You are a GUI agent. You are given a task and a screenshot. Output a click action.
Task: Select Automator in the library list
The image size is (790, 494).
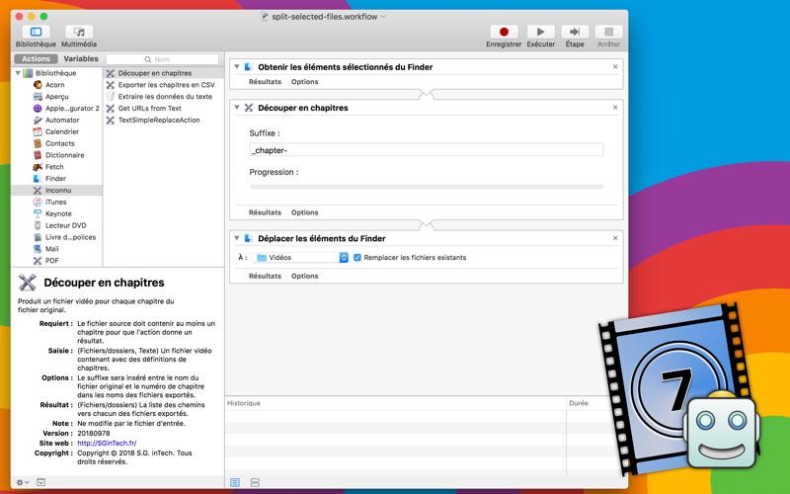click(x=62, y=120)
